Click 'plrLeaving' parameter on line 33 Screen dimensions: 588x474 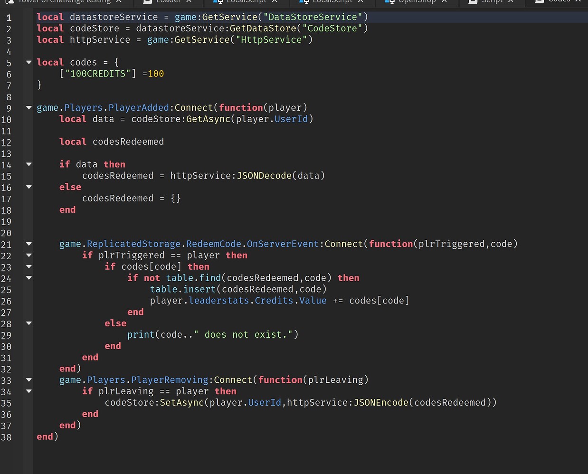click(x=336, y=380)
